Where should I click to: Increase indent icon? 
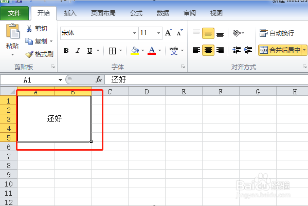tap(248, 50)
